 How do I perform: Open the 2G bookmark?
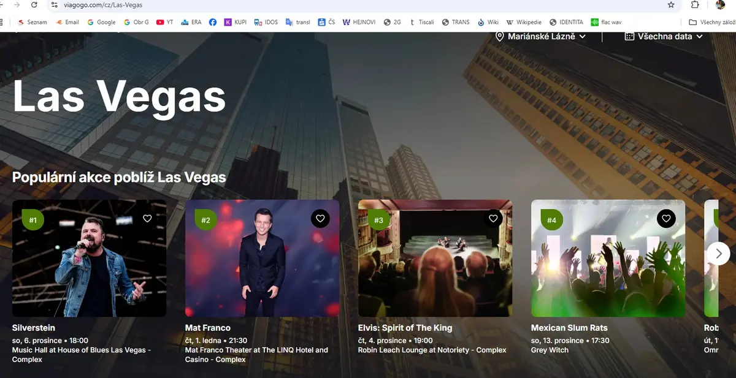393,22
